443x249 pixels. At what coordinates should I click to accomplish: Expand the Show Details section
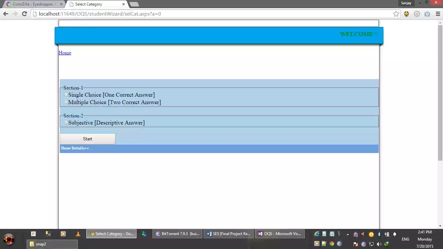(x=75, y=148)
